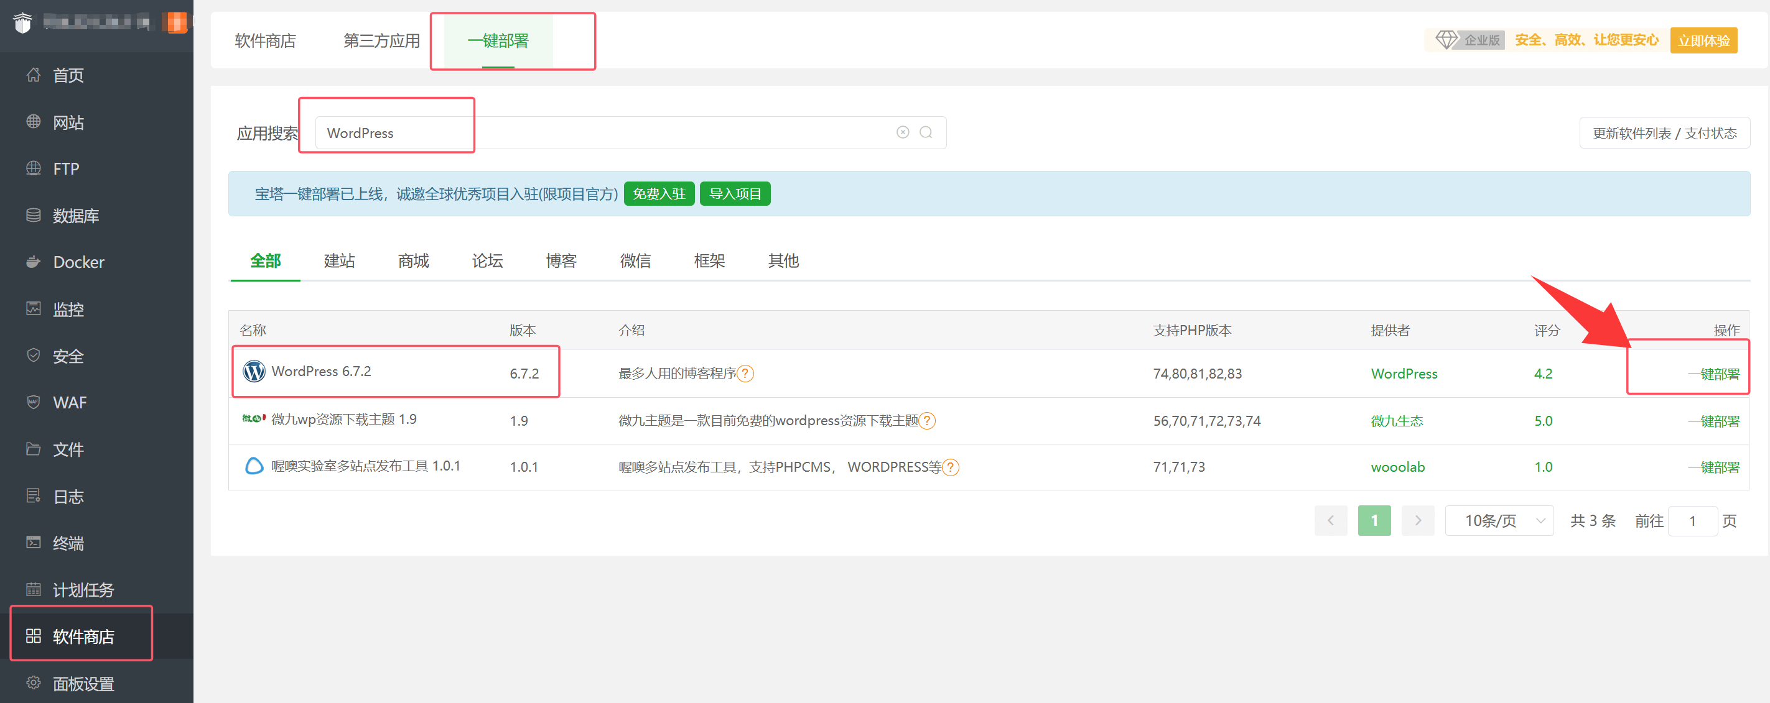Image resolution: width=1770 pixels, height=703 pixels.
Task: Click help icon beside 微九主题 description
Action: point(927,421)
